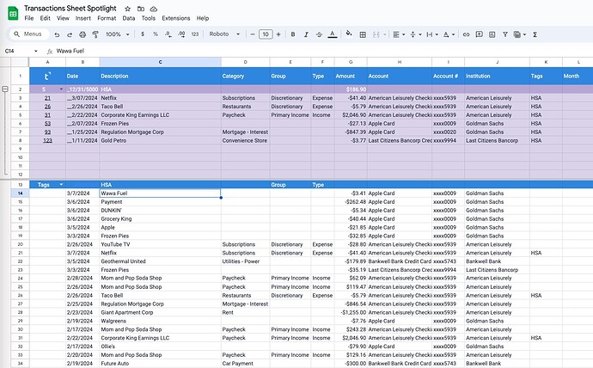Select the Geothermal United description cell
The width and height of the screenshot is (593, 368).
point(160,261)
